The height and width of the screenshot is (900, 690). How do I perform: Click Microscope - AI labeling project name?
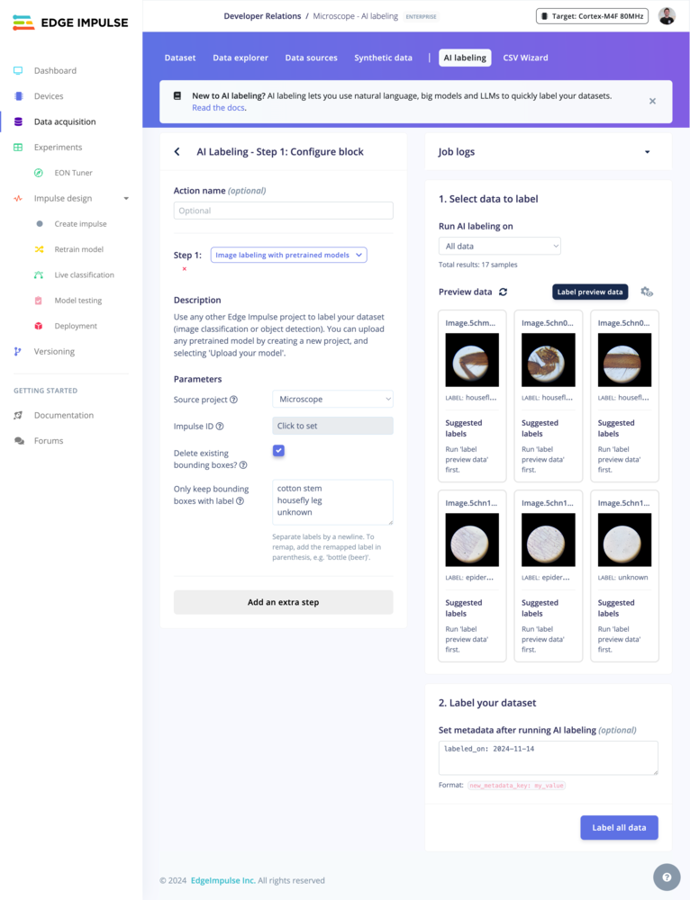click(355, 16)
